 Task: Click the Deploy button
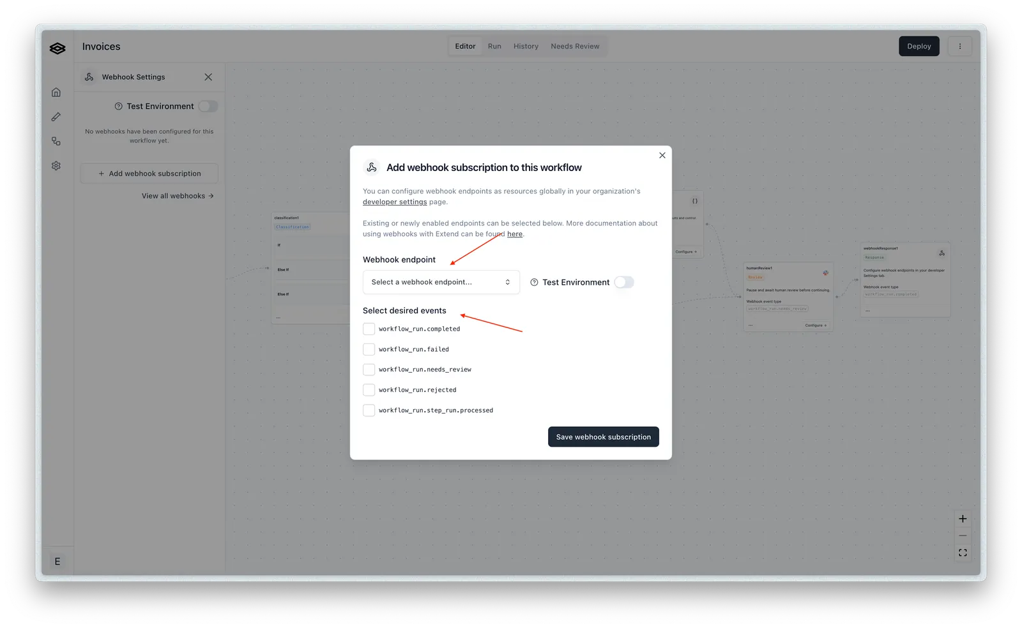tap(919, 46)
